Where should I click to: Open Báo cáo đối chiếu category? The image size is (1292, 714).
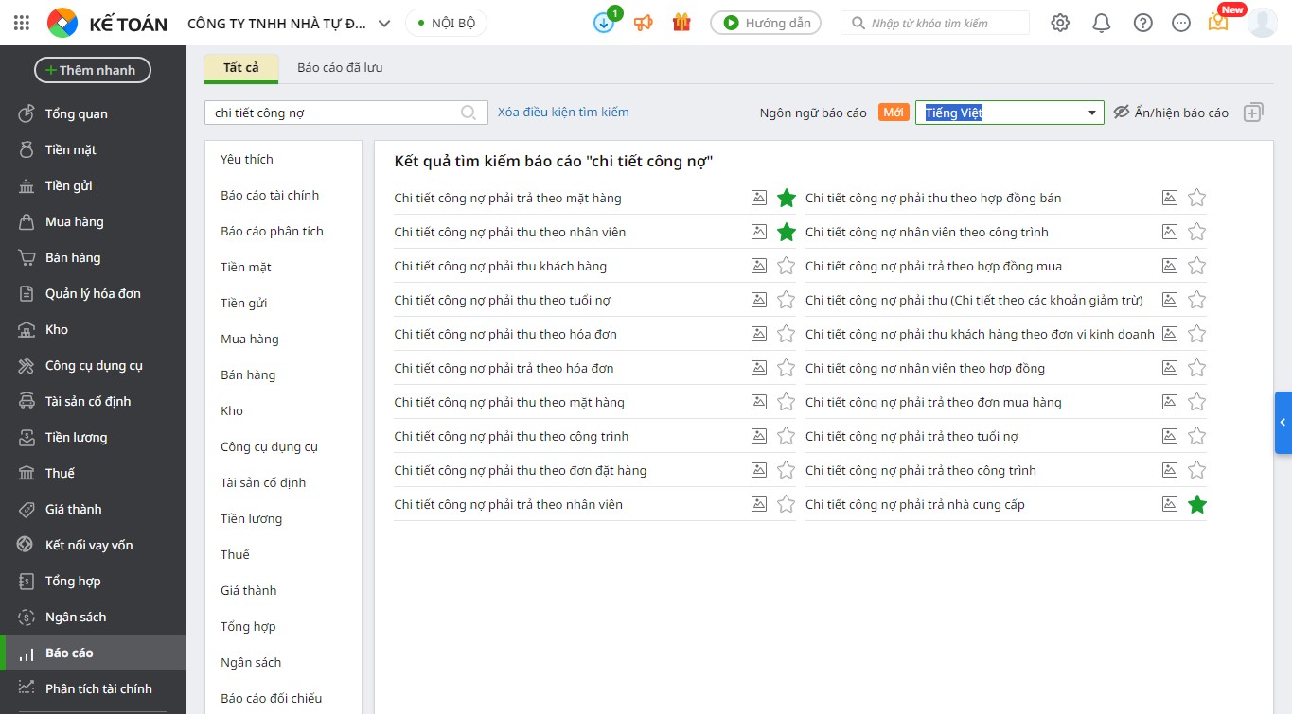pyautogui.click(x=272, y=698)
